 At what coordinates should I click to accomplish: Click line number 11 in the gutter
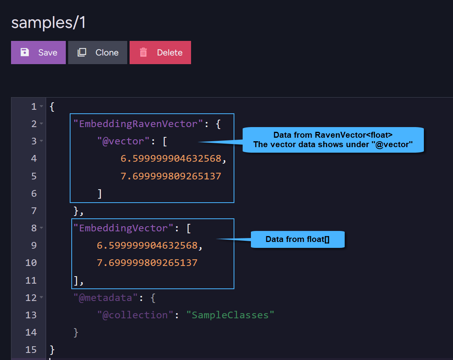pyautogui.click(x=31, y=280)
